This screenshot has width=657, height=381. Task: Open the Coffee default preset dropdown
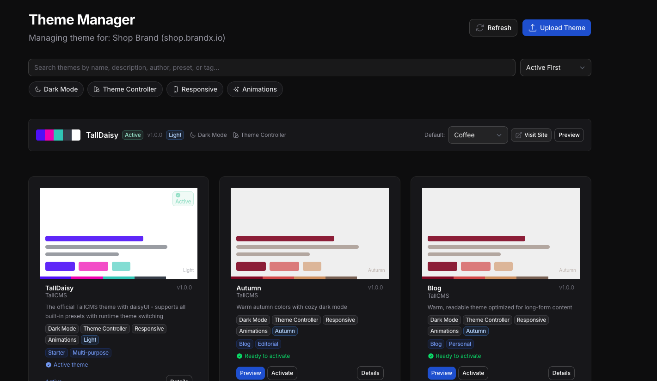478,135
